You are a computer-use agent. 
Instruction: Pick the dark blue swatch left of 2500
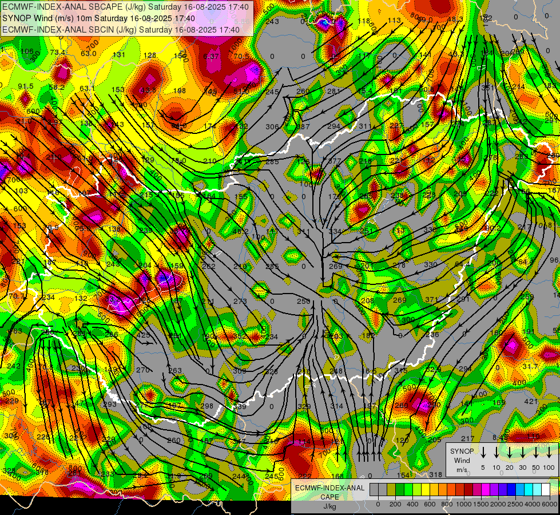[x=511, y=489]
